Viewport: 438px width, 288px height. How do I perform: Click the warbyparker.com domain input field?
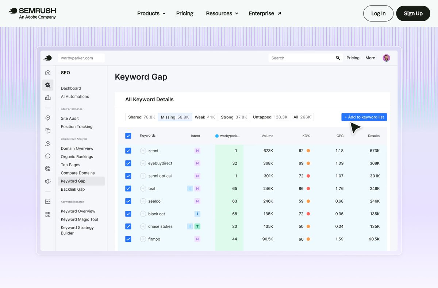pyautogui.click(x=81, y=58)
